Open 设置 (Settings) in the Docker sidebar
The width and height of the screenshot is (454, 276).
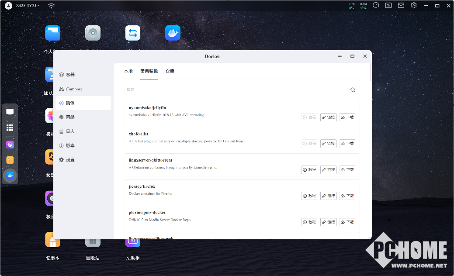(x=70, y=160)
